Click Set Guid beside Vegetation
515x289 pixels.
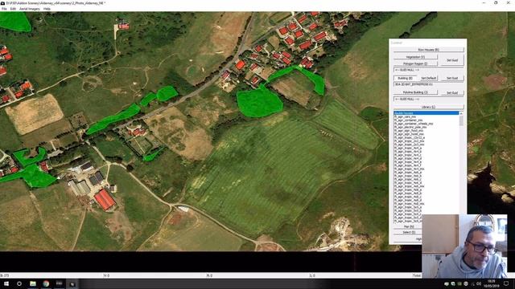(452, 60)
